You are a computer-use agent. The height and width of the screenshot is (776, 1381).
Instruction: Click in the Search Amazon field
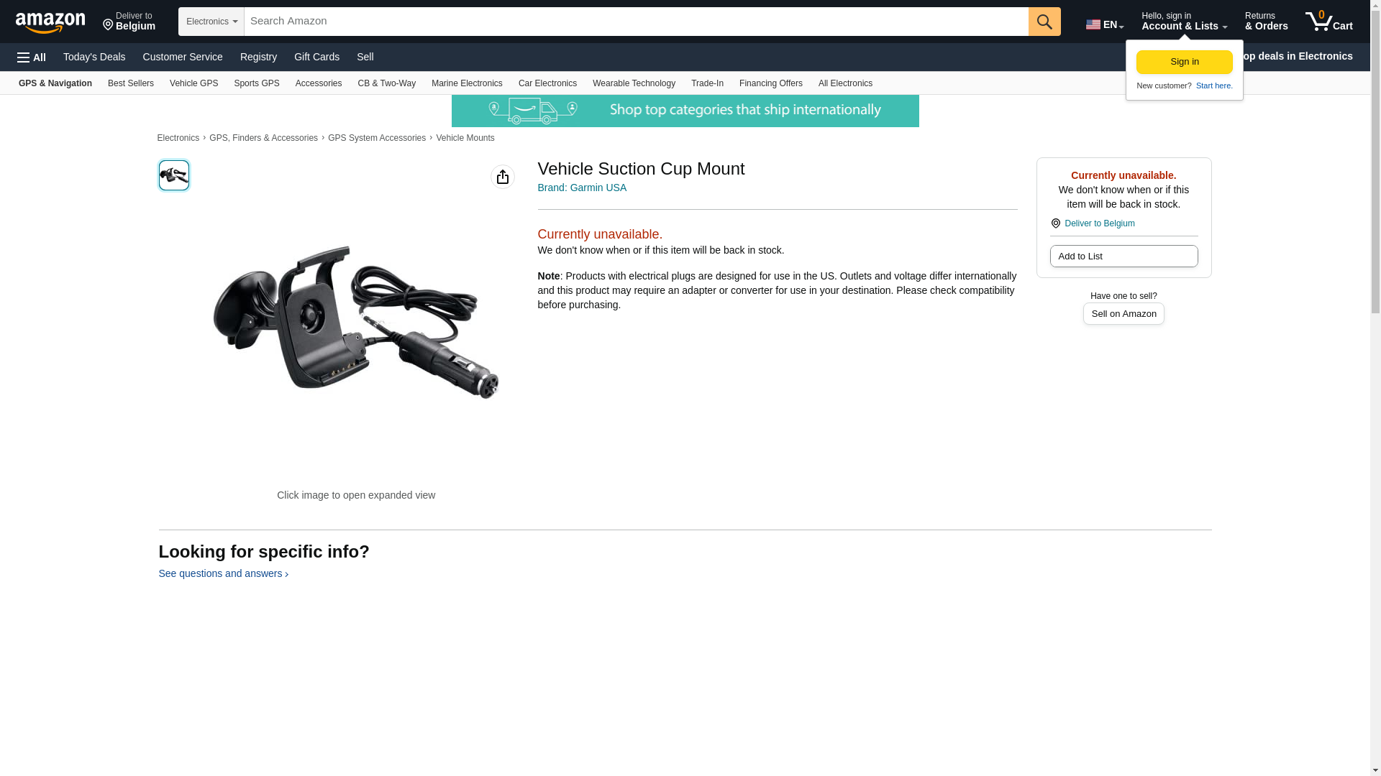pyautogui.click(x=637, y=22)
